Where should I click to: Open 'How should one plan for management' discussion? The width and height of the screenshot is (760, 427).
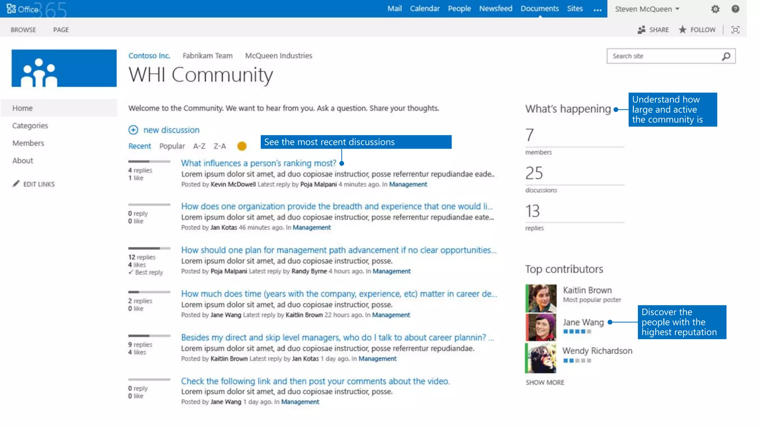(x=339, y=250)
